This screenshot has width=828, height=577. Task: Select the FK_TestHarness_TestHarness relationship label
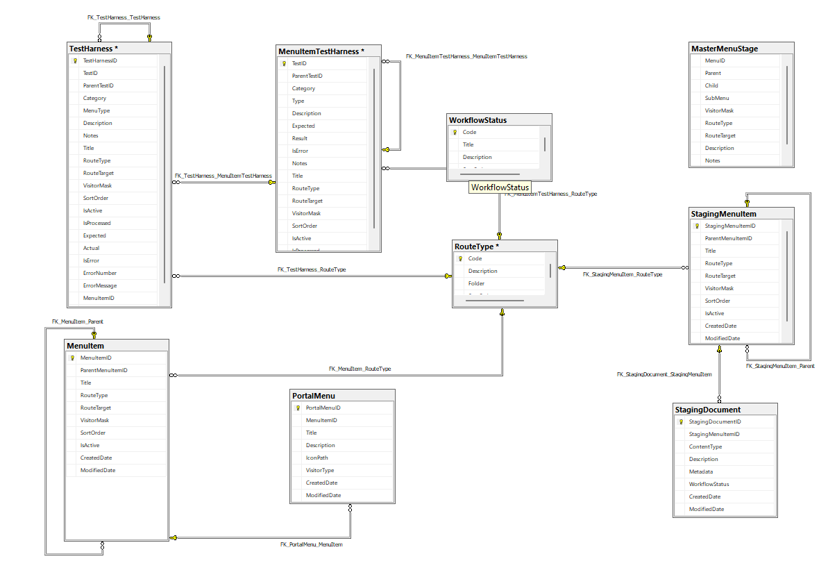click(x=124, y=17)
